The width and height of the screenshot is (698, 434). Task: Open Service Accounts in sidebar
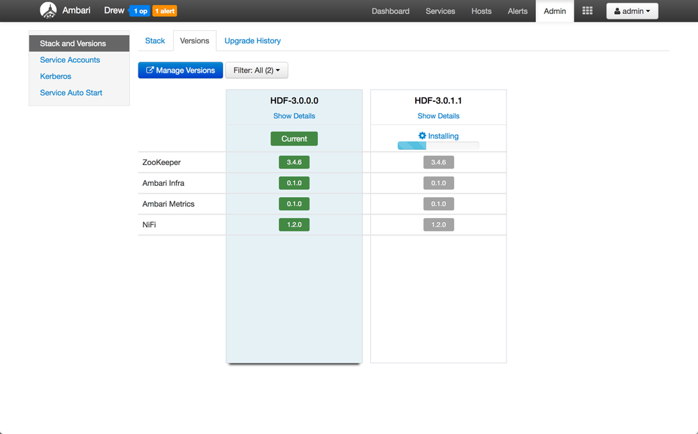pos(70,60)
